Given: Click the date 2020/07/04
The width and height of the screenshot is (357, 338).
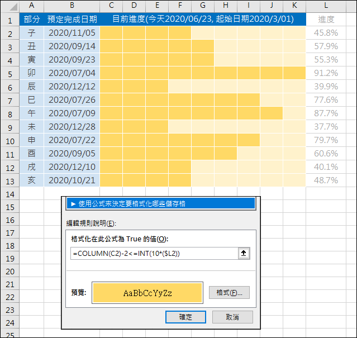Looking at the screenshot, I should [72, 73].
